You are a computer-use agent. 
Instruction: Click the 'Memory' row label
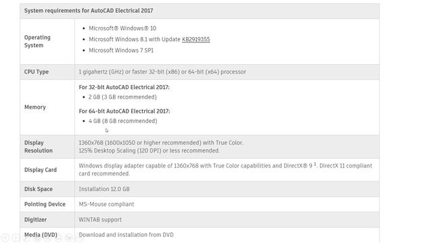[x=35, y=107]
